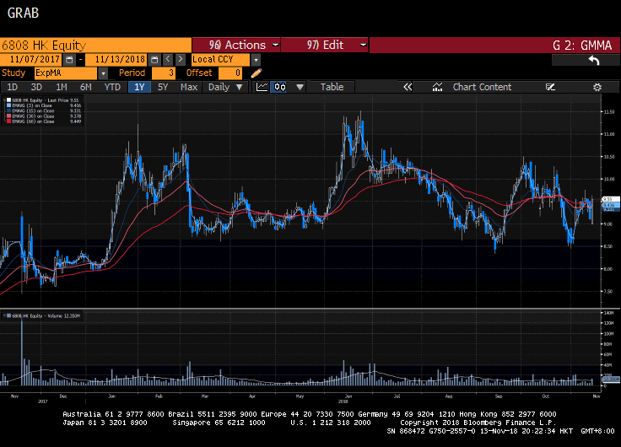Click the Study label
The image size is (621, 447).
[x=13, y=73]
